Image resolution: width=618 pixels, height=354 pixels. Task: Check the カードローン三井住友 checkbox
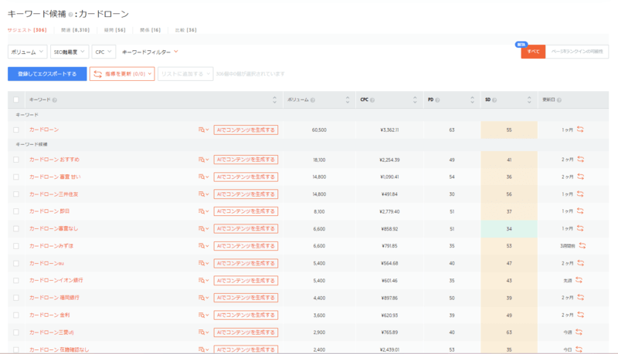coord(16,194)
